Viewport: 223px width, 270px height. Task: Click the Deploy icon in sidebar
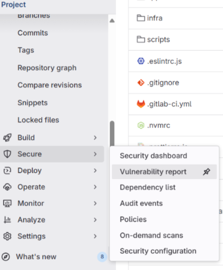pos(7,170)
